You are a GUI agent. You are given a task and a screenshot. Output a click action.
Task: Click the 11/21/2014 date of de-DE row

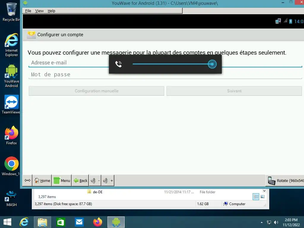click(x=179, y=192)
